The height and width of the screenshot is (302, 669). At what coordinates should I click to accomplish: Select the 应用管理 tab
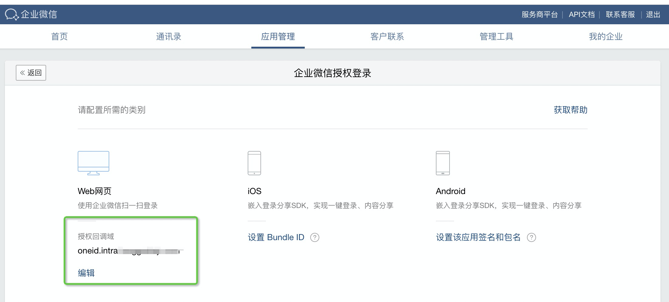coord(278,36)
